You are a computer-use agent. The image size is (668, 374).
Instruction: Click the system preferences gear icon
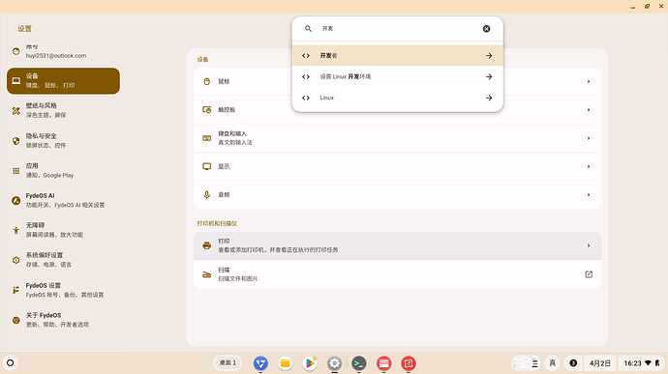[x=16, y=260]
